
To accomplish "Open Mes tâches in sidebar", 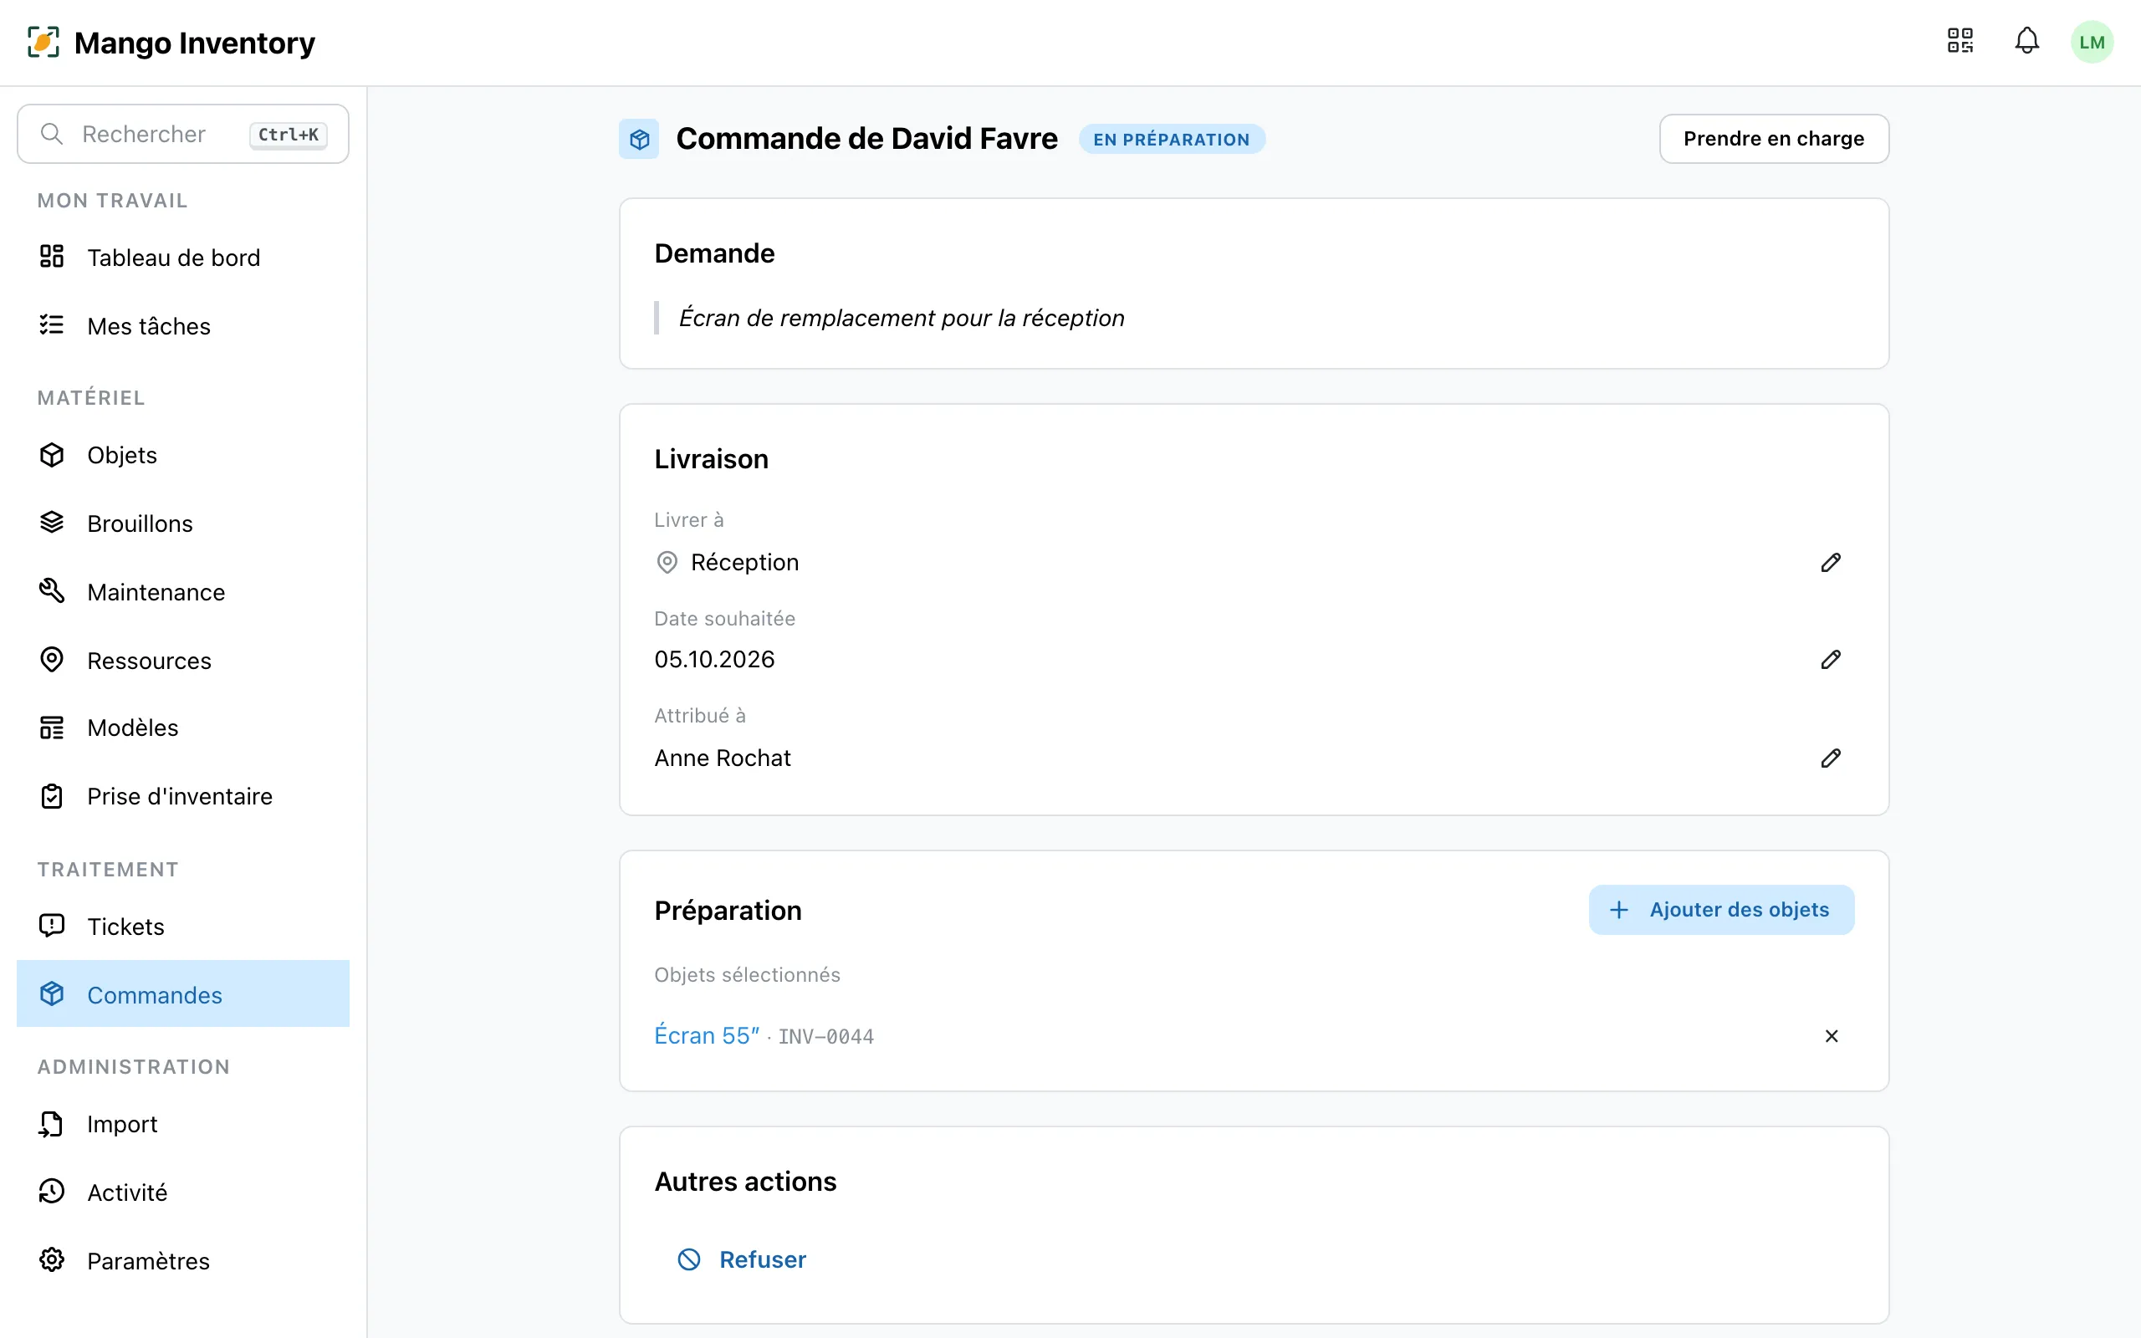I will 183,325.
